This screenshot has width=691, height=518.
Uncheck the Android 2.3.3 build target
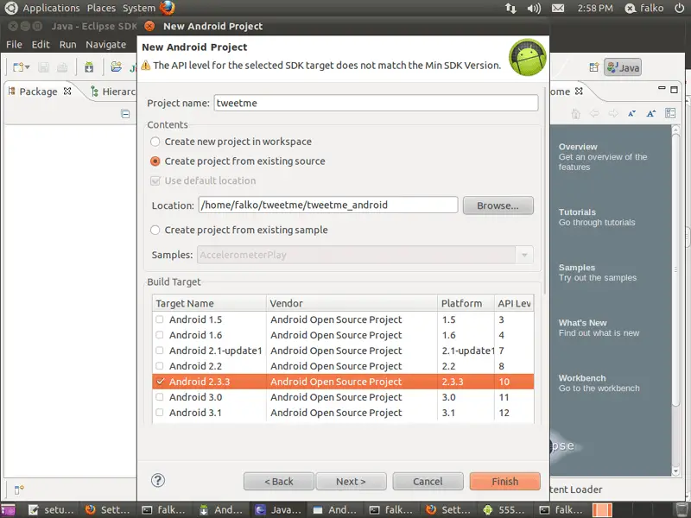[x=160, y=382]
